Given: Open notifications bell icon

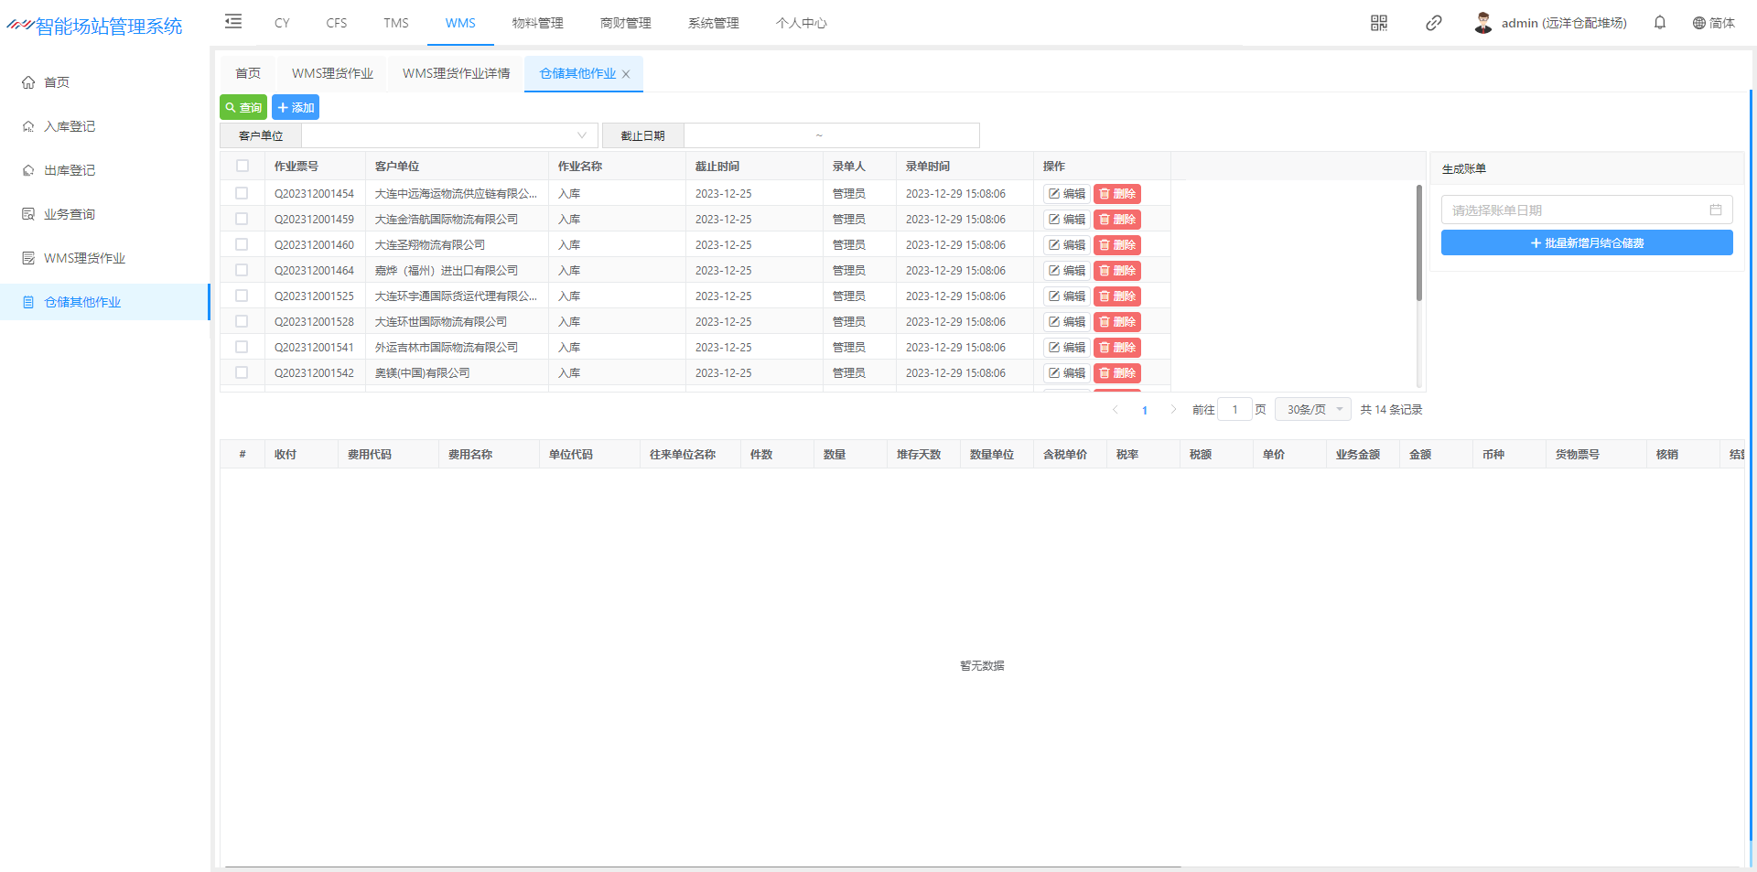Looking at the screenshot, I should pos(1659,23).
